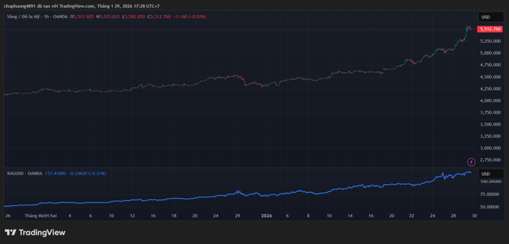Click the date 22 on the time axis
The image size is (509, 244).
(412, 216)
